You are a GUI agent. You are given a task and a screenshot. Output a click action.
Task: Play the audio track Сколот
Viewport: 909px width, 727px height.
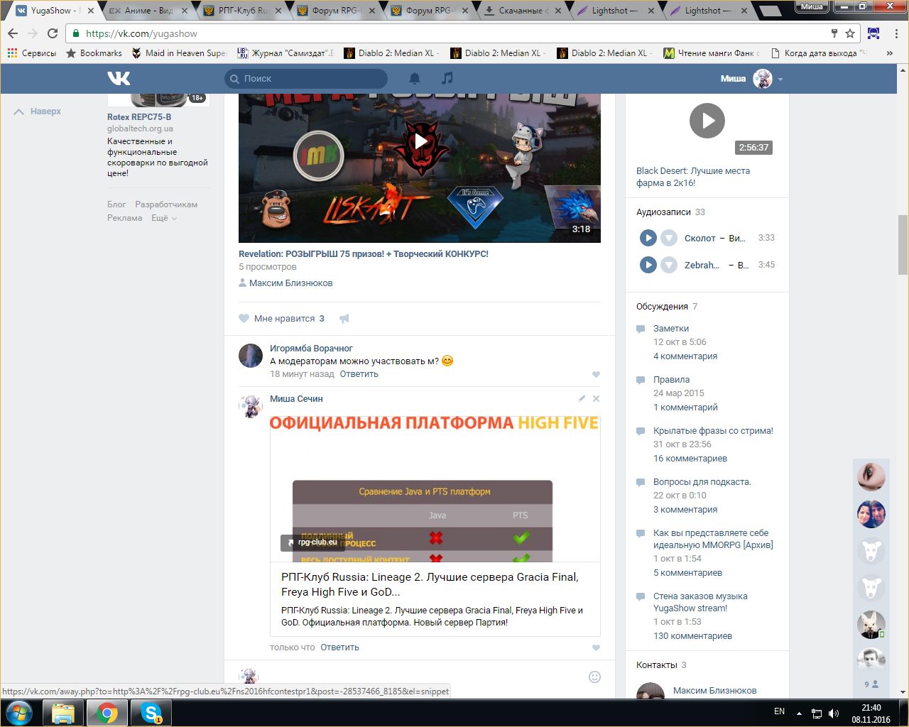tap(648, 238)
